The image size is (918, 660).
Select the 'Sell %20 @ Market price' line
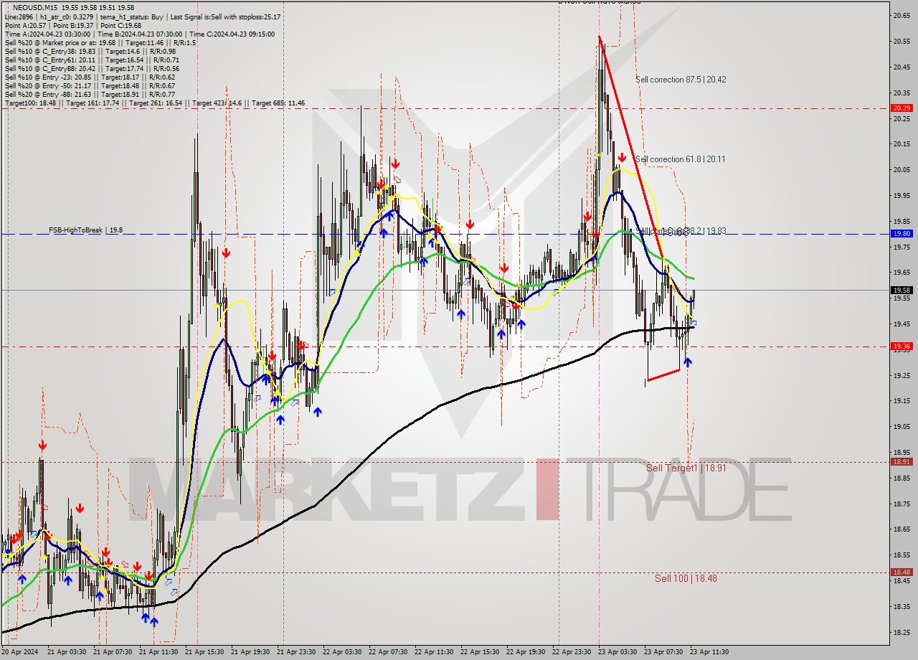(100, 42)
